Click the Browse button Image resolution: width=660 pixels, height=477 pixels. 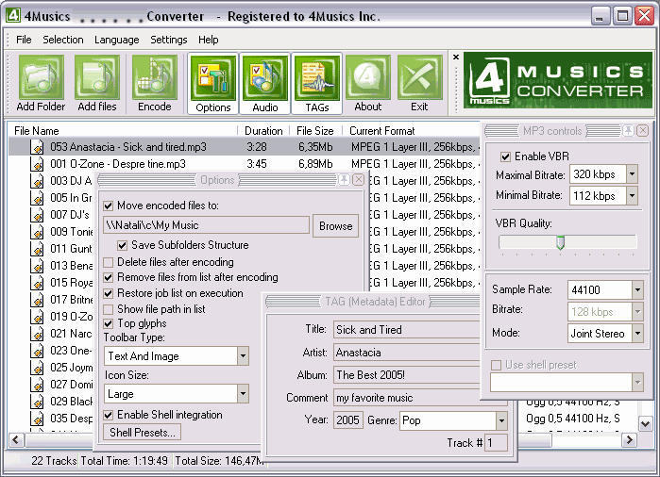pyautogui.click(x=335, y=225)
